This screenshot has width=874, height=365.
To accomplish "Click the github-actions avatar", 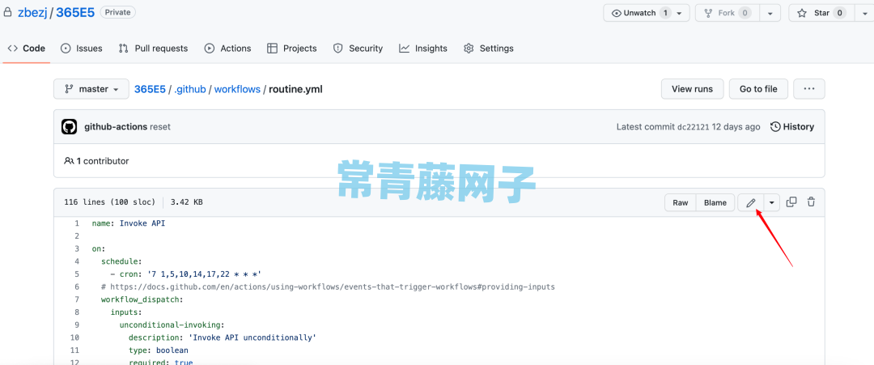I will tap(69, 126).
